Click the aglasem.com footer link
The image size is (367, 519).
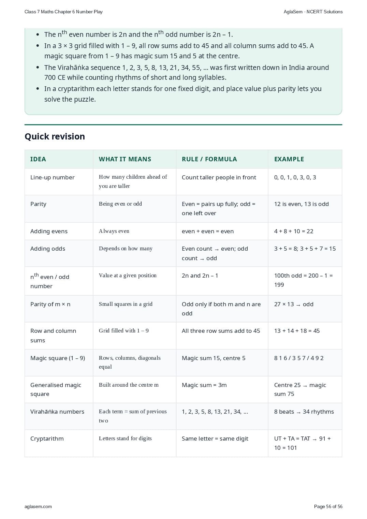point(38,506)
